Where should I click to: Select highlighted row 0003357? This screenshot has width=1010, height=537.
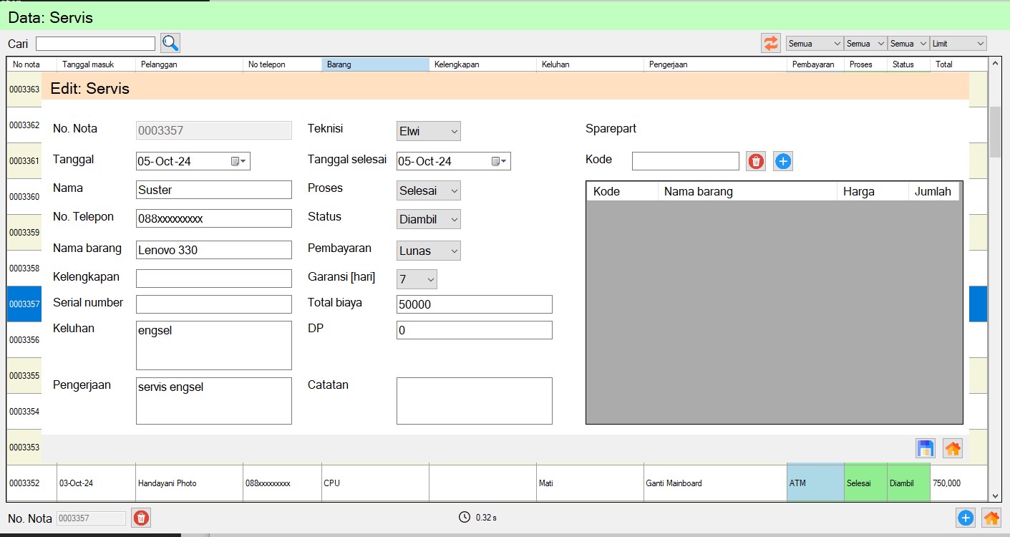click(24, 304)
